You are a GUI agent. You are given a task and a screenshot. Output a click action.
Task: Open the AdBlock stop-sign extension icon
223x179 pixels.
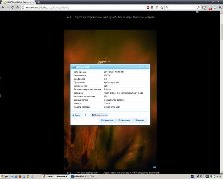(148, 8)
